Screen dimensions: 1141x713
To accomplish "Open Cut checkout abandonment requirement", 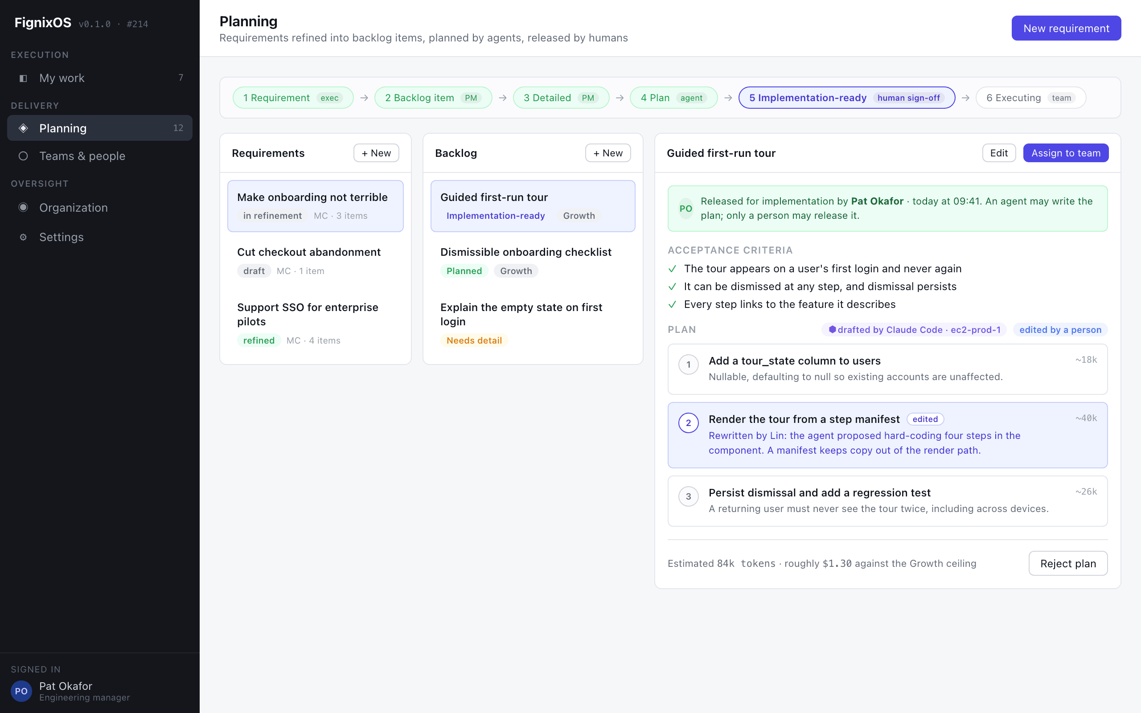I will [316, 261].
